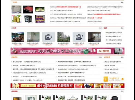Open the cooking pot group-buy thumbnail
Screen dimensions: 135x100
(x=73, y=98)
